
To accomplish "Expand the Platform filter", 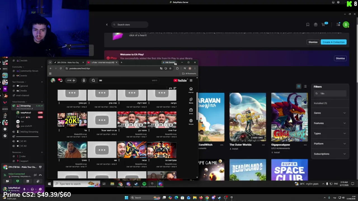I will pyautogui.click(x=330, y=144).
